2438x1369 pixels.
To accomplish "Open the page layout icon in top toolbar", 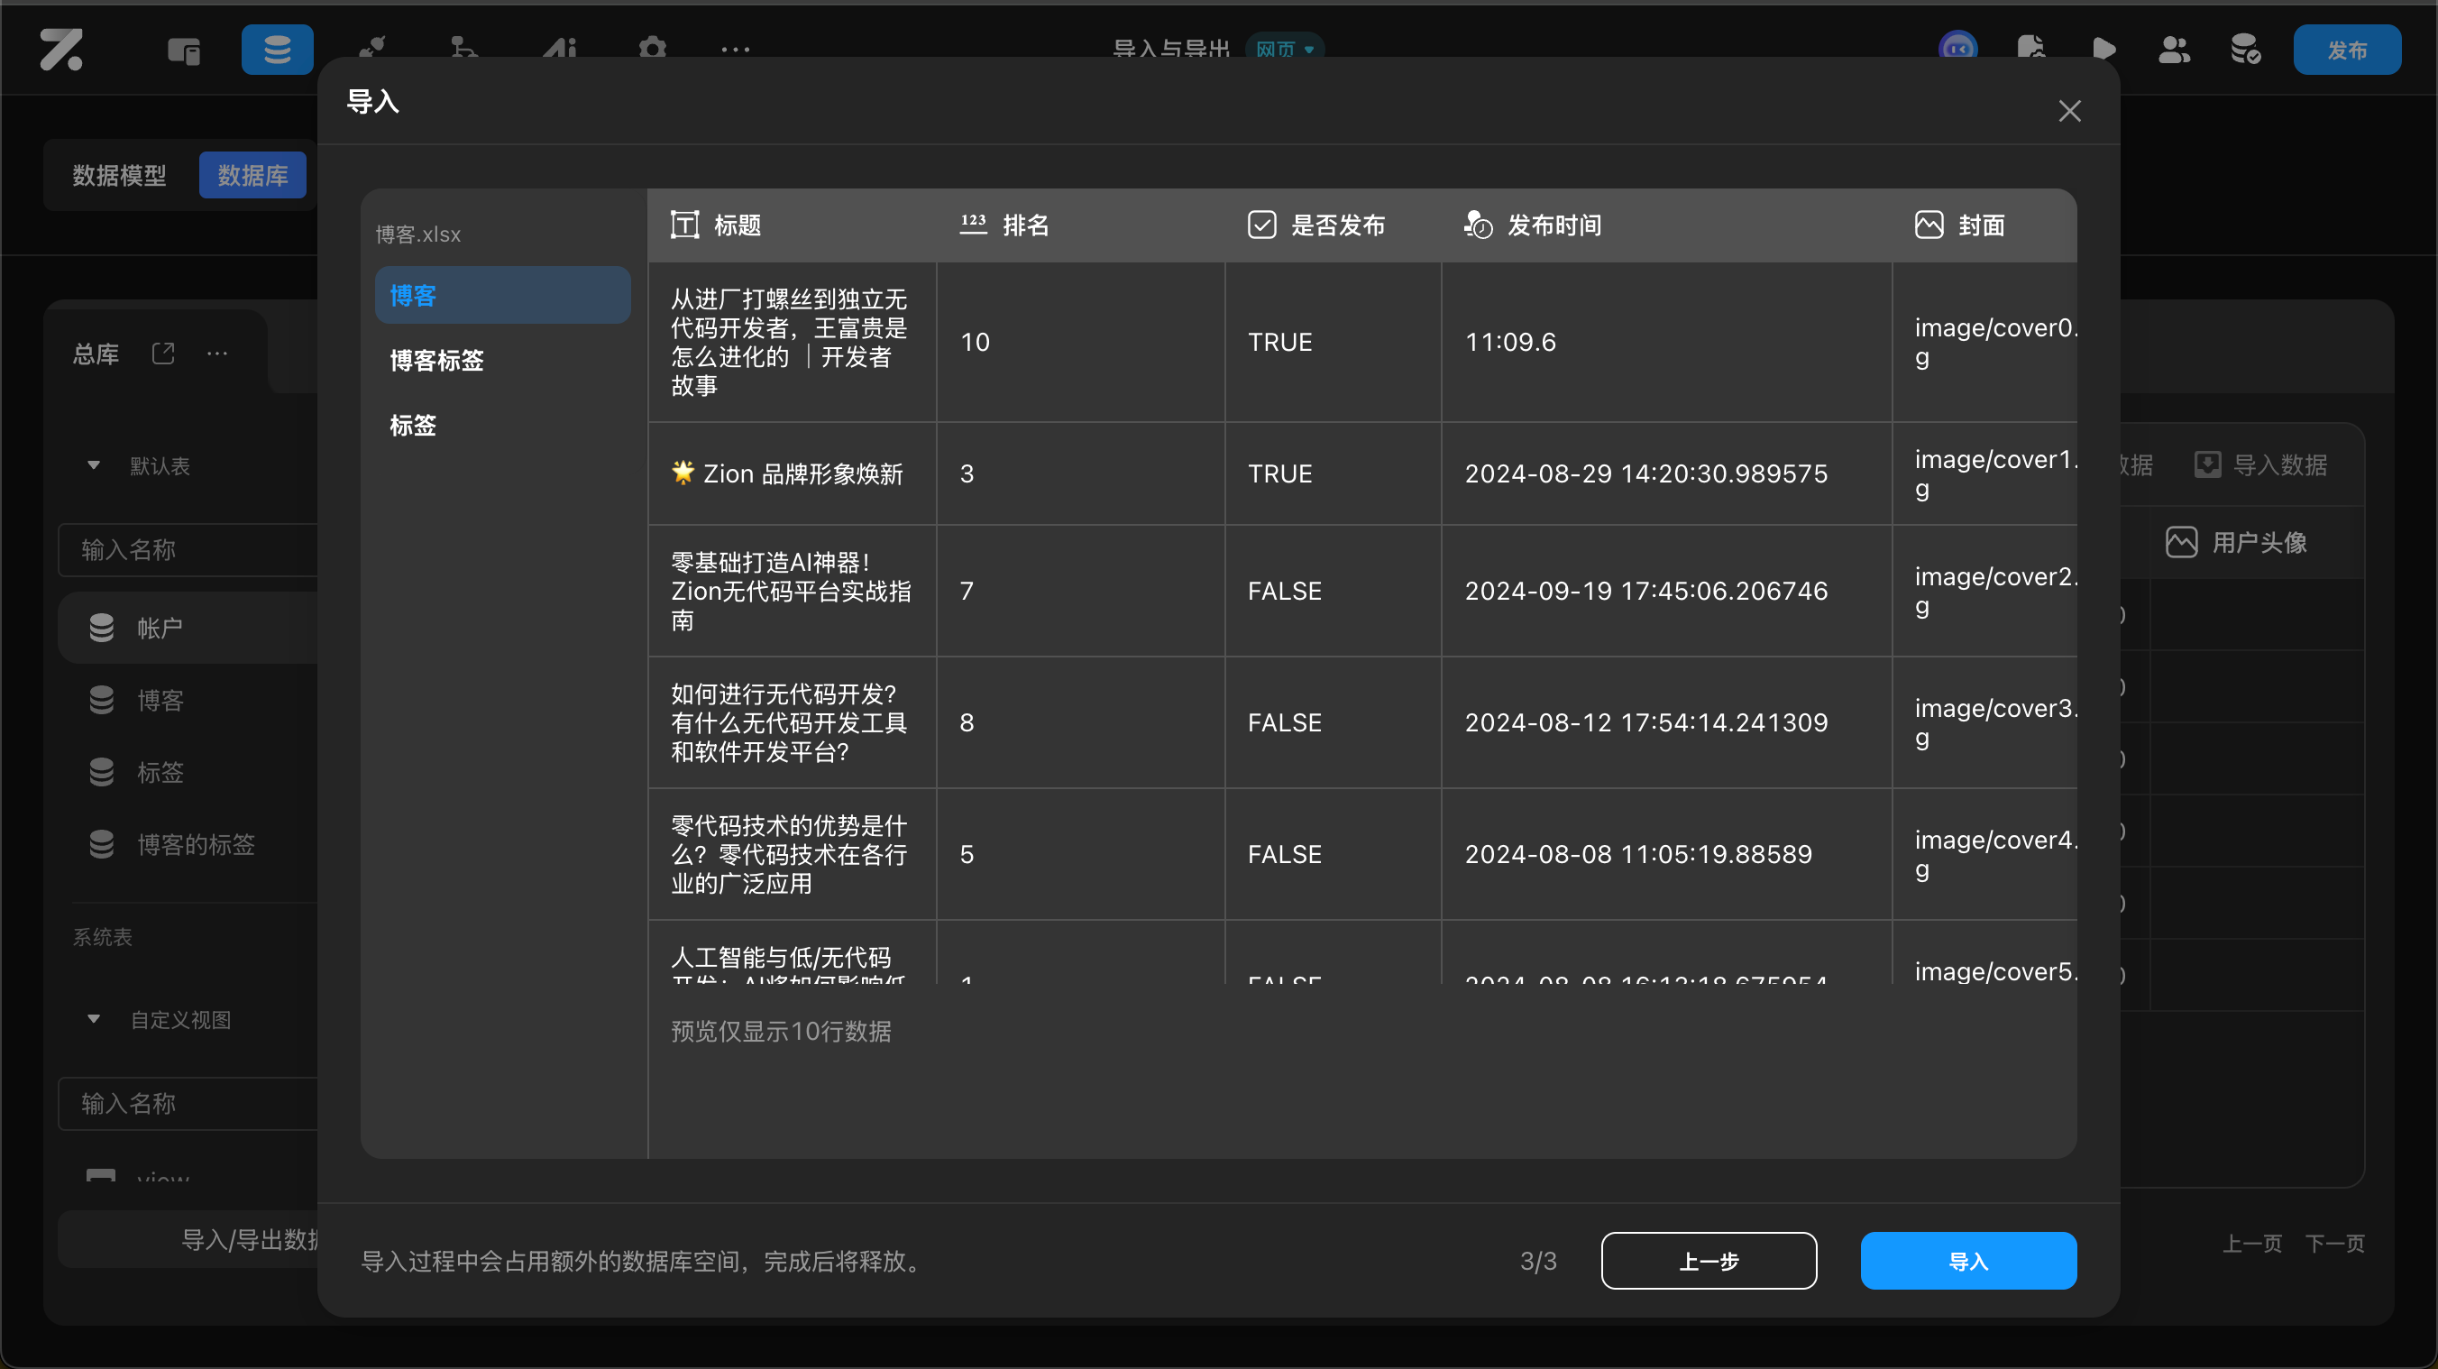I will click(184, 50).
